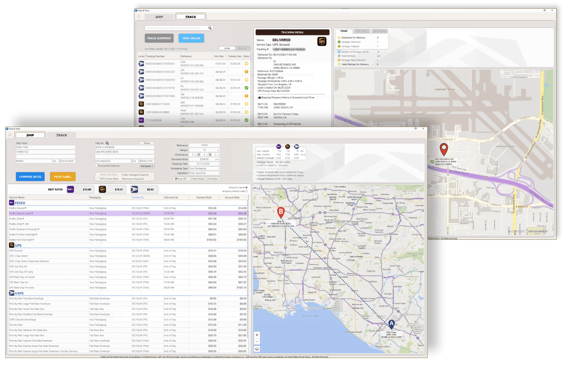Select USPS Ground Advantage rate row
The width and height of the screenshot is (565, 365).
(128, 319)
